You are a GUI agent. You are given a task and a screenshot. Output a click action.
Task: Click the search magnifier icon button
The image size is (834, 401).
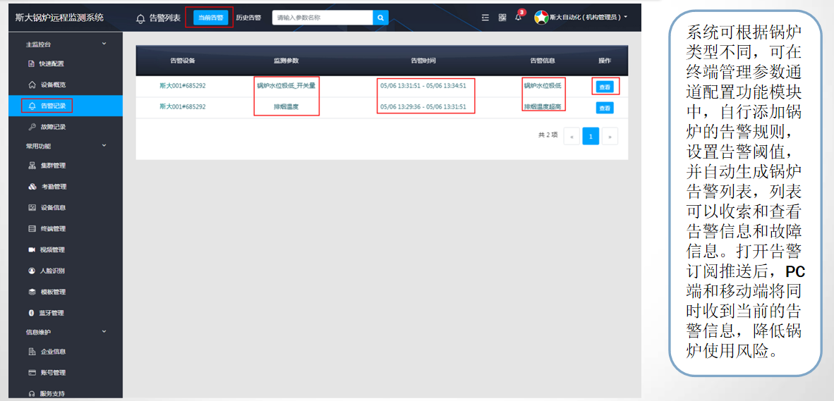[x=380, y=18]
